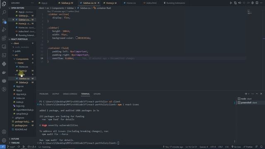
Task: Open the Run and Debug view
Action: 4,29
